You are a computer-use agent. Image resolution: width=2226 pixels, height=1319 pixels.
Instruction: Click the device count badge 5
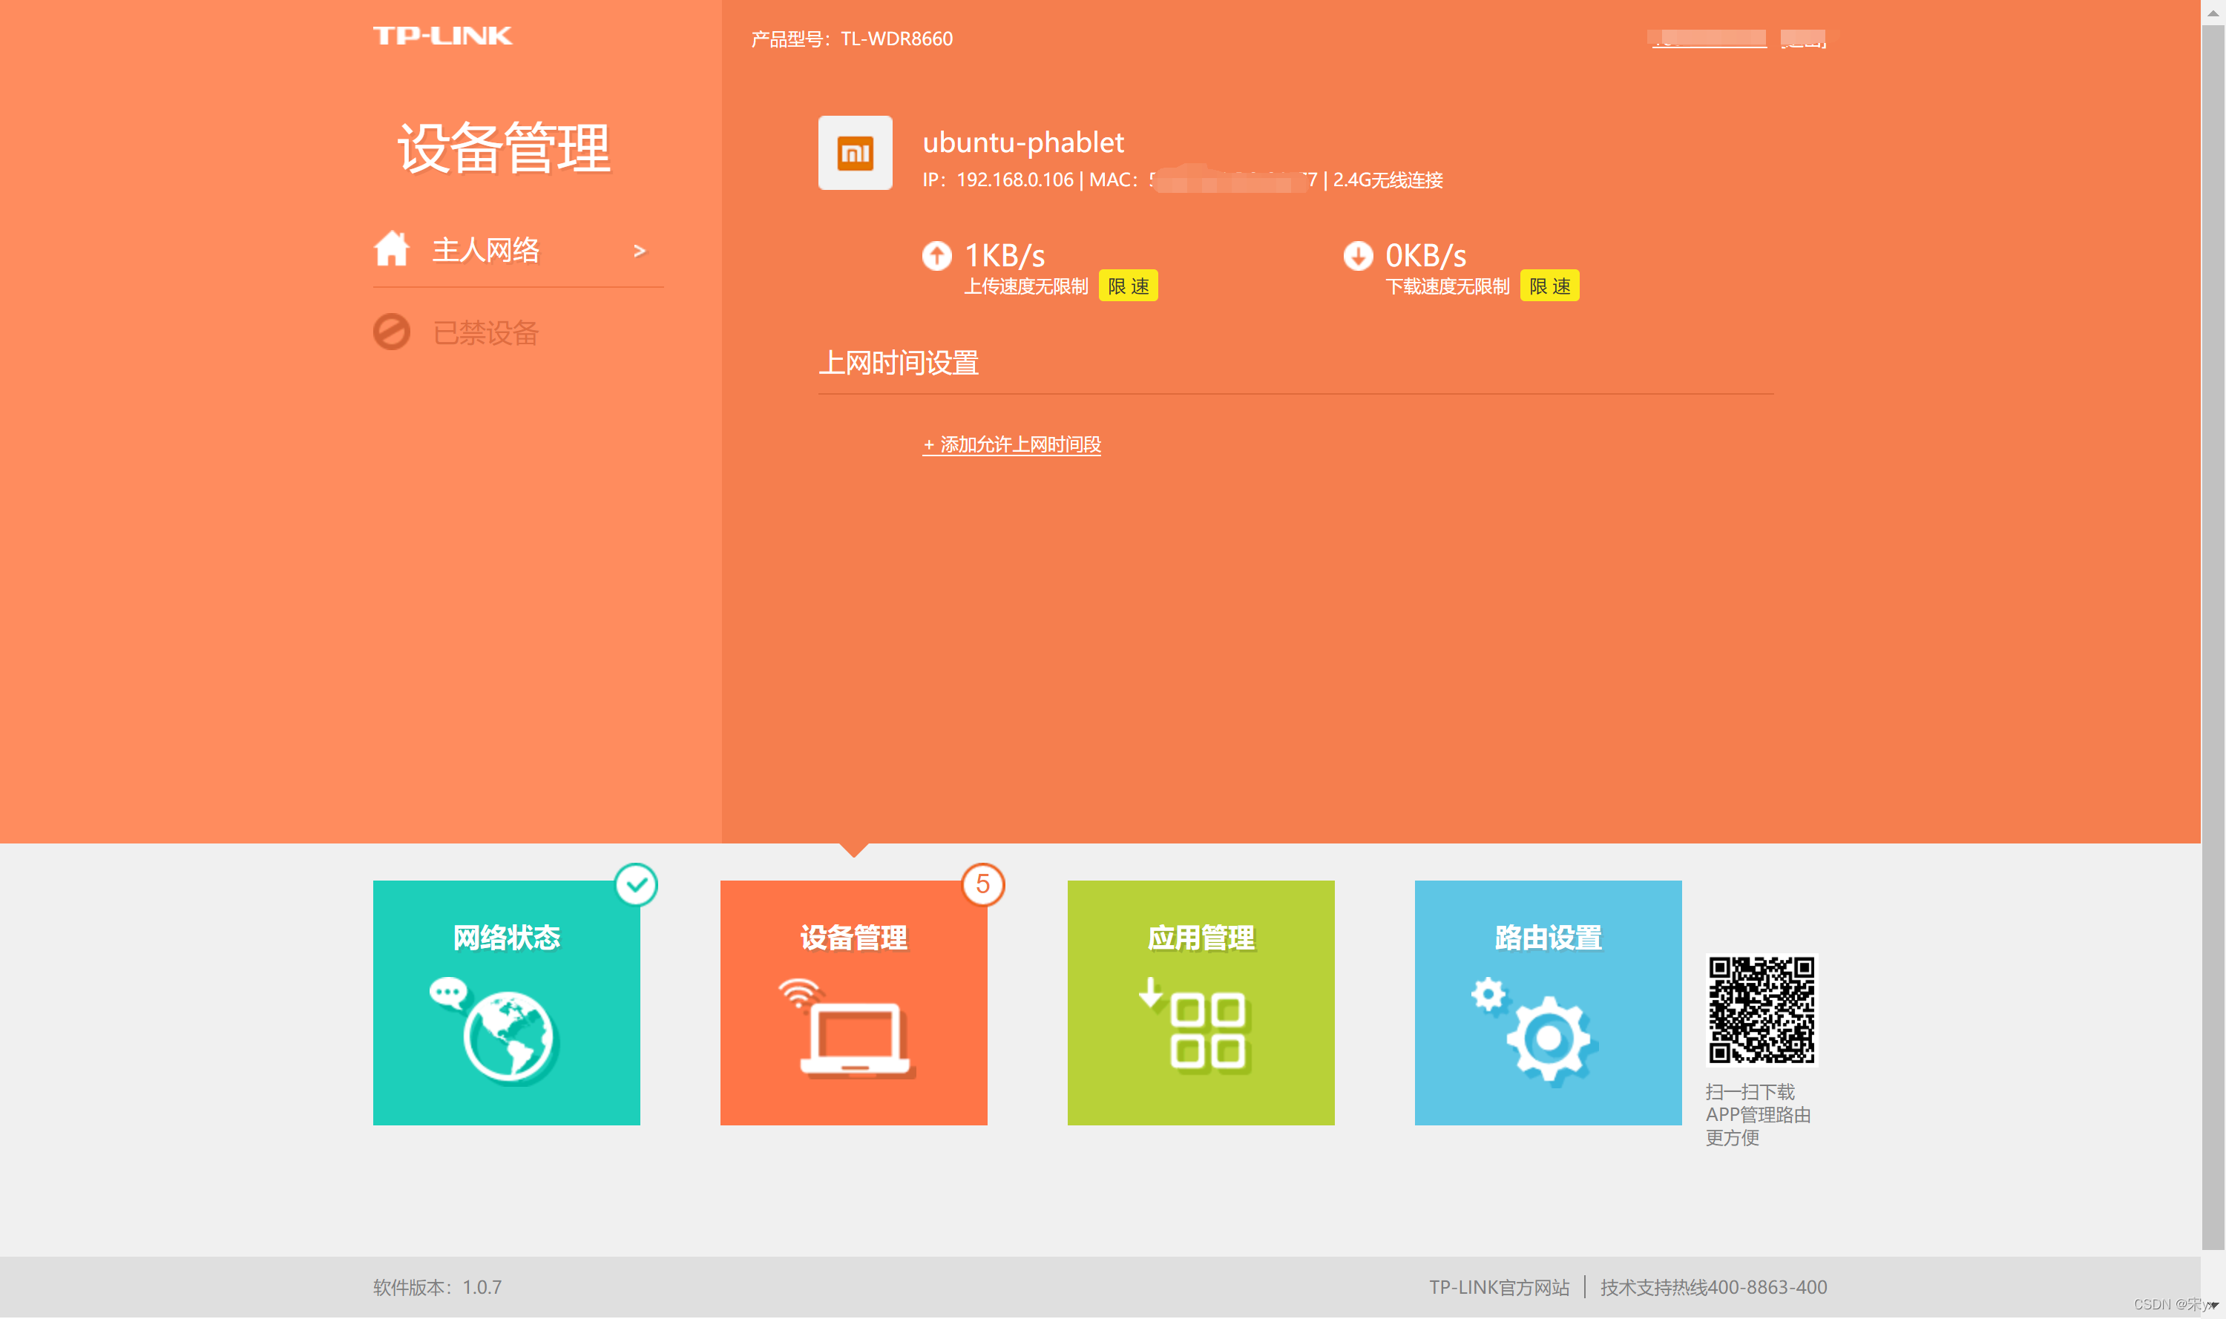[x=983, y=884]
